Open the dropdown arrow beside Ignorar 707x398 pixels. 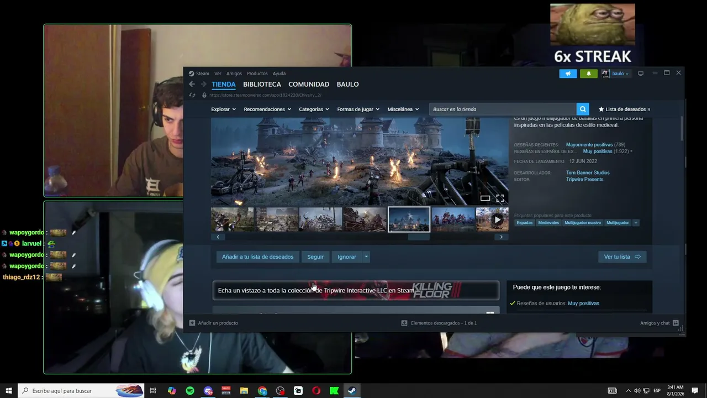tap(366, 256)
